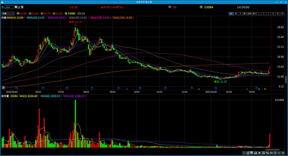Select the arrow cursor tool
Image resolution: width=288 pixels, height=156 pixels.
[x=260, y=153]
